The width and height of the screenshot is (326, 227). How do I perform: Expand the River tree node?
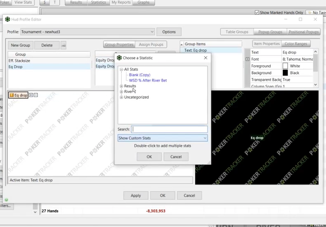[121, 92]
